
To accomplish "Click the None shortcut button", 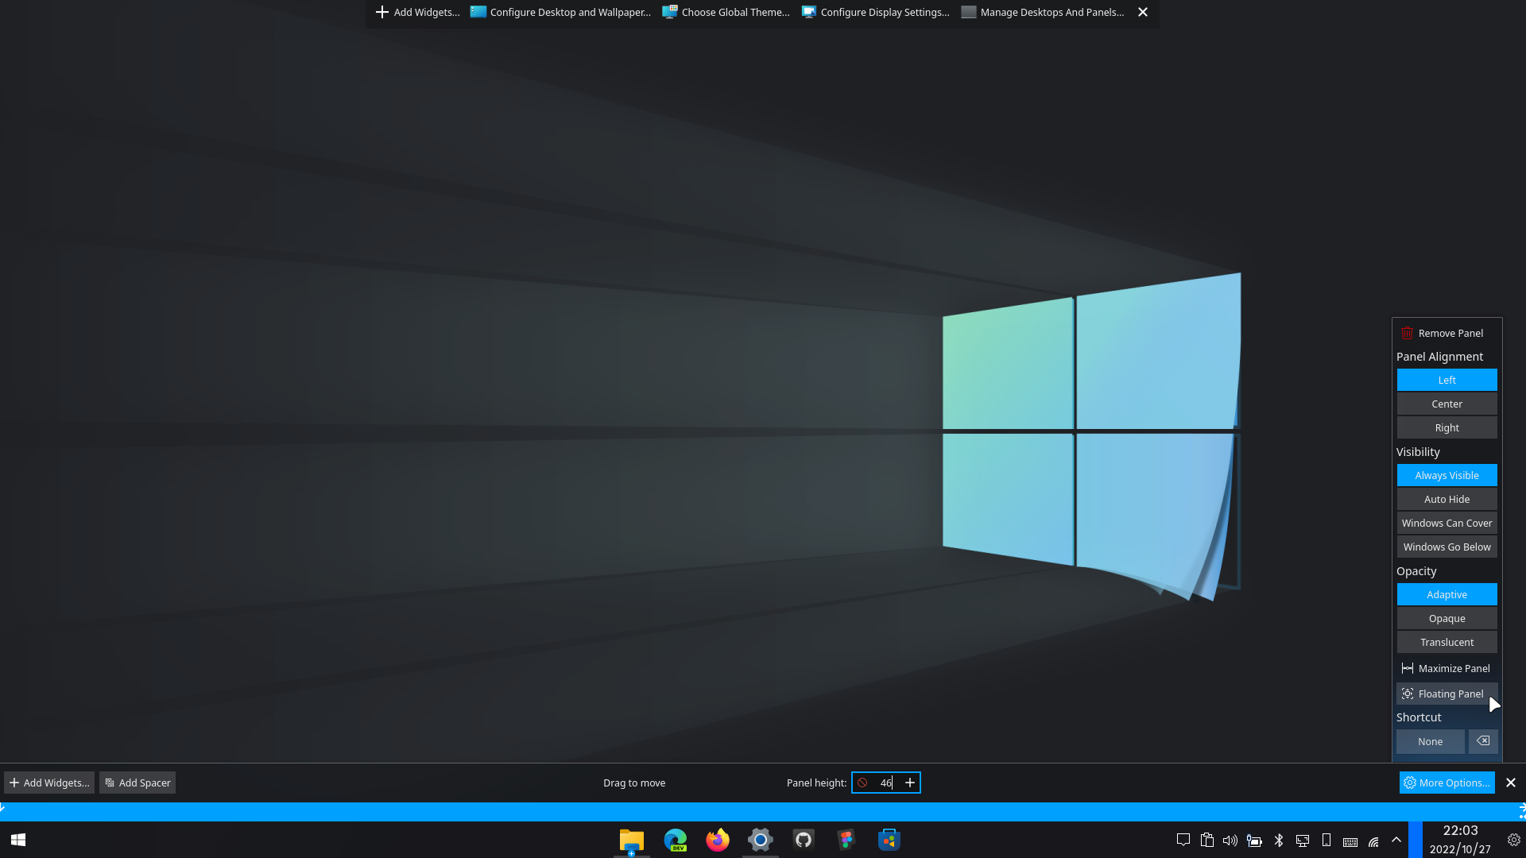I will (x=1430, y=741).
